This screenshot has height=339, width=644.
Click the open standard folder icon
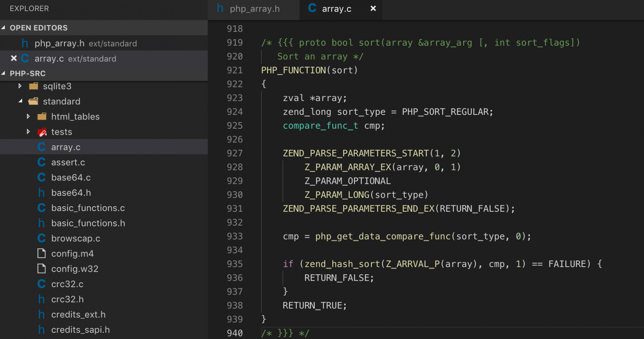[33, 102]
